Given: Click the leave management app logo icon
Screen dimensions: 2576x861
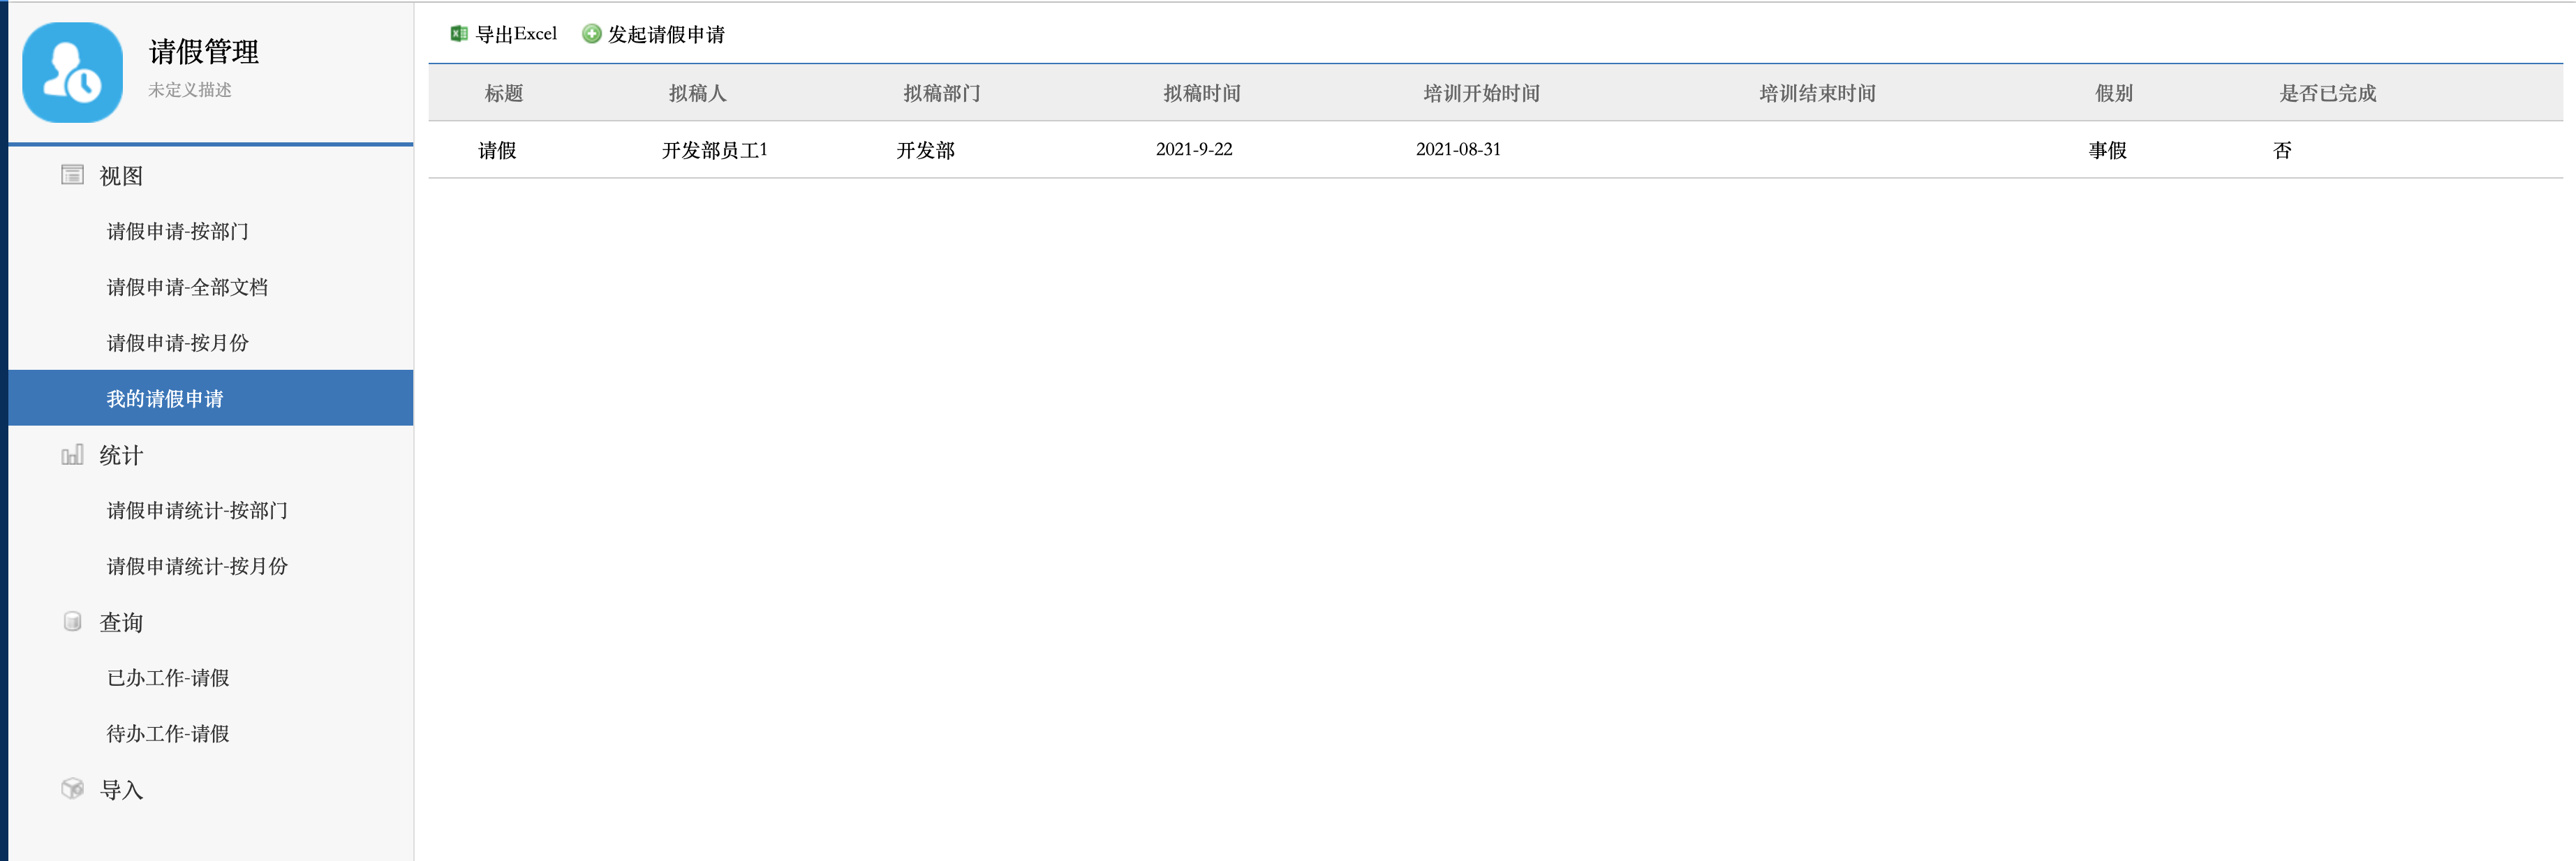Looking at the screenshot, I should (73, 72).
